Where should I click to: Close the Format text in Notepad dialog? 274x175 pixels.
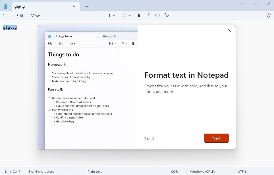(230, 31)
